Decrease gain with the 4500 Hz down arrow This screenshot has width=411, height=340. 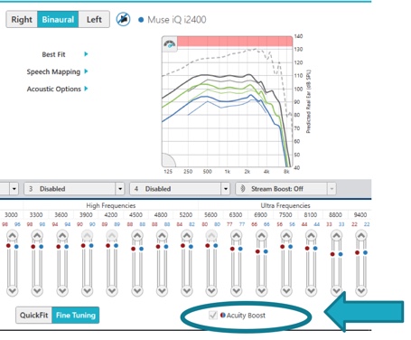tap(137, 291)
